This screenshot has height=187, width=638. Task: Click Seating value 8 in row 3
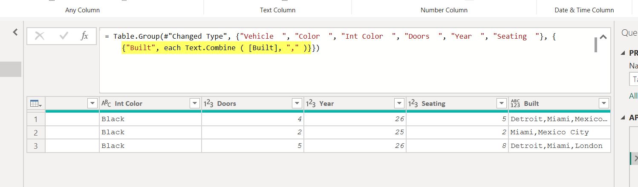coord(457,146)
